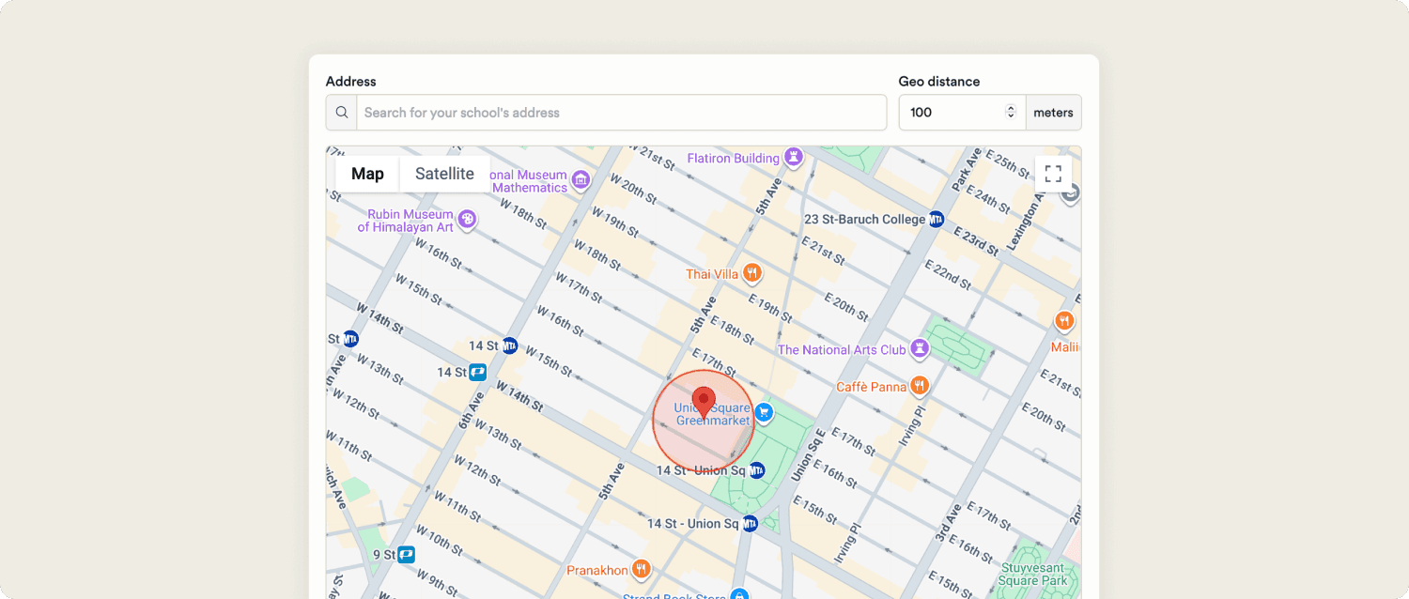1409x599 pixels.
Task: Open the Pranakhon restaurant marker
Action: (642, 570)
